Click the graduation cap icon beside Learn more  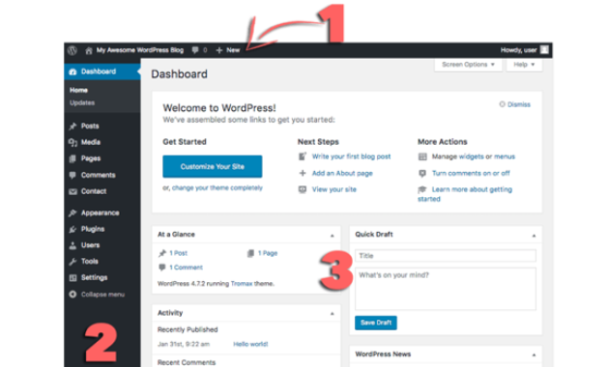422,189
